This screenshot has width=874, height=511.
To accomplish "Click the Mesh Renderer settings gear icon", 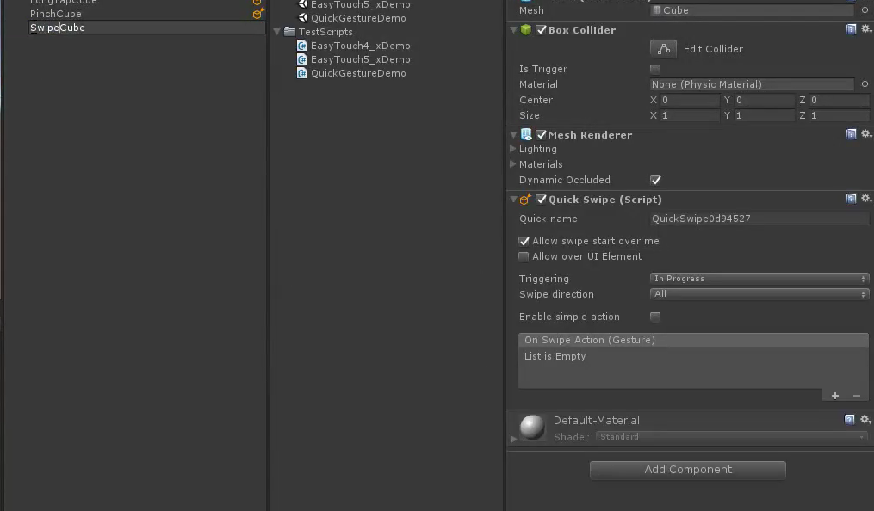I will pos(865,134).
